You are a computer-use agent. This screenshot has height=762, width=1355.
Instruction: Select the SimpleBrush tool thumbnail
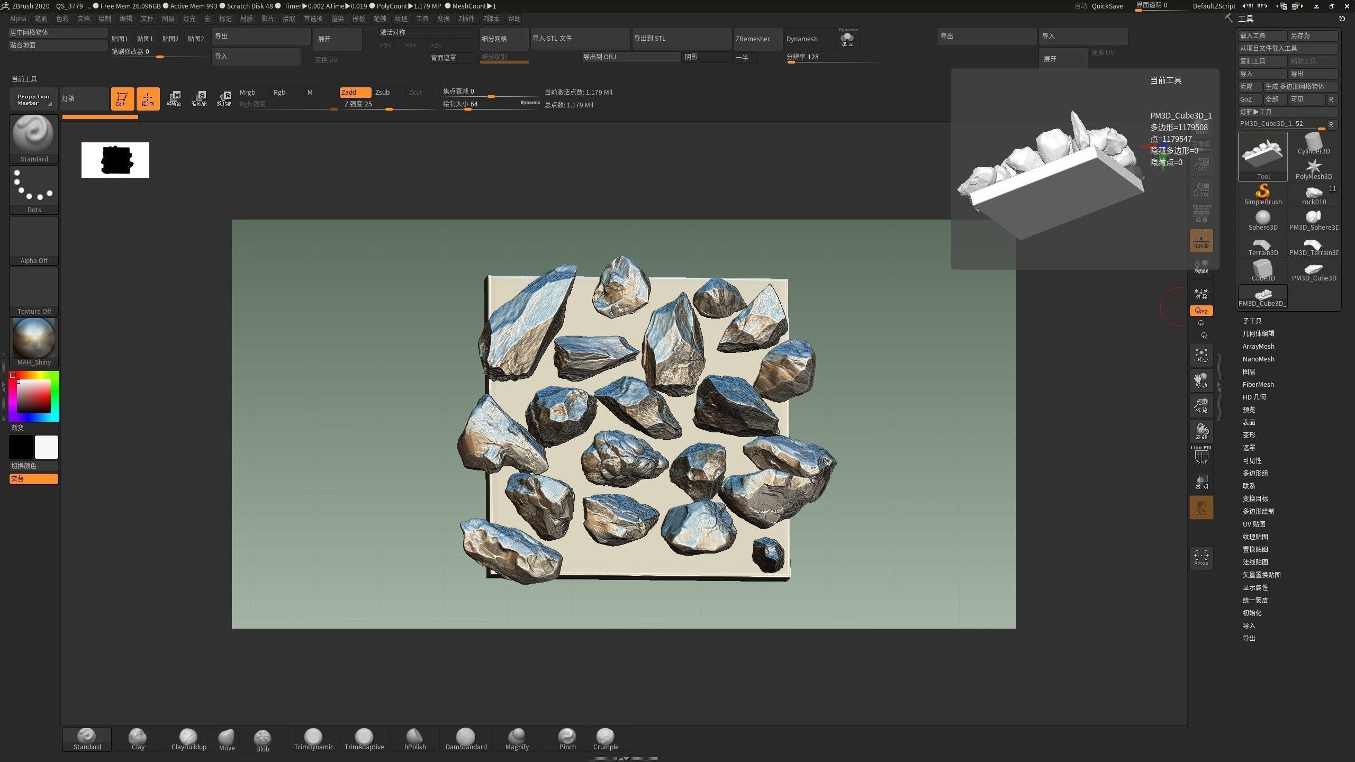[1262, 194]
